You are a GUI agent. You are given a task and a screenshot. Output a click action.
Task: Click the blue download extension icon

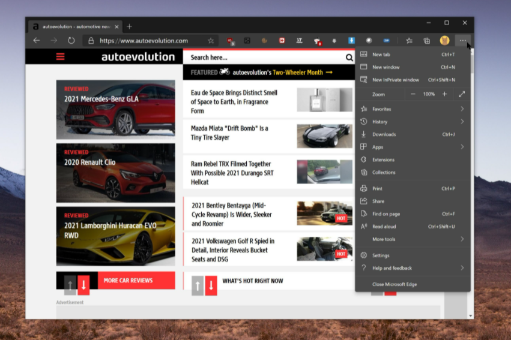[x=351, y=40]
